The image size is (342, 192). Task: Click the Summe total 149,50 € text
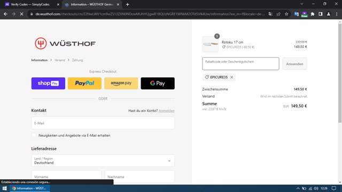pos(299,106)
